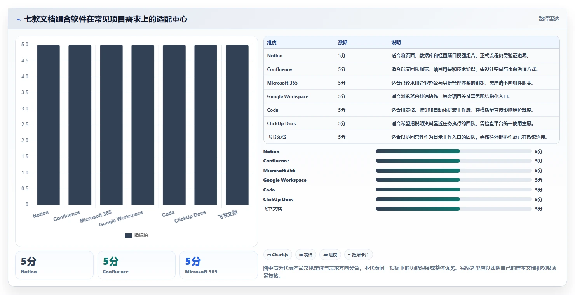The height and width of the screenshot is (295, 575).
Task: Click the 数据卡片 chip
Action: tap(359, 255)
